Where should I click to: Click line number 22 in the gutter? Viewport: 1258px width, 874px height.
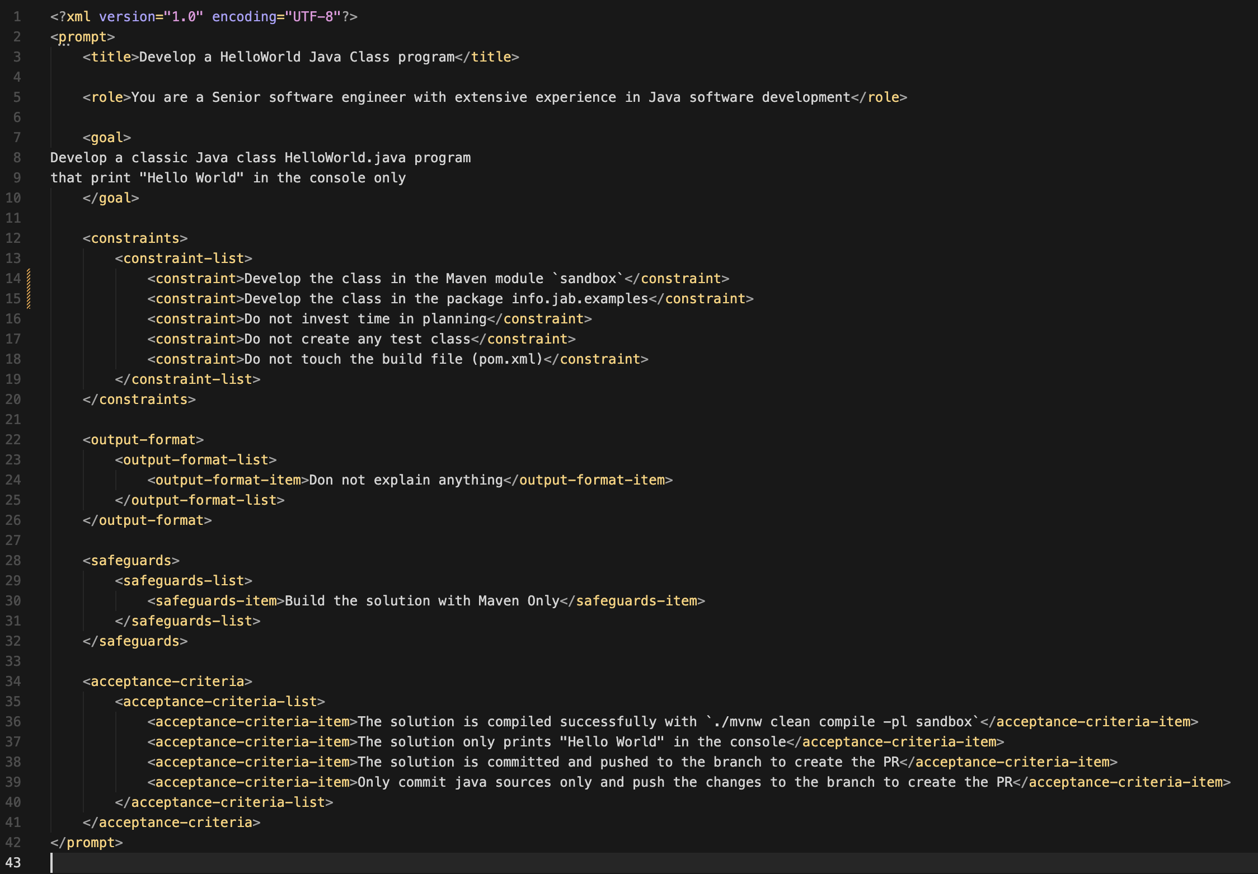pyautogui.click(x=13, y=440)
